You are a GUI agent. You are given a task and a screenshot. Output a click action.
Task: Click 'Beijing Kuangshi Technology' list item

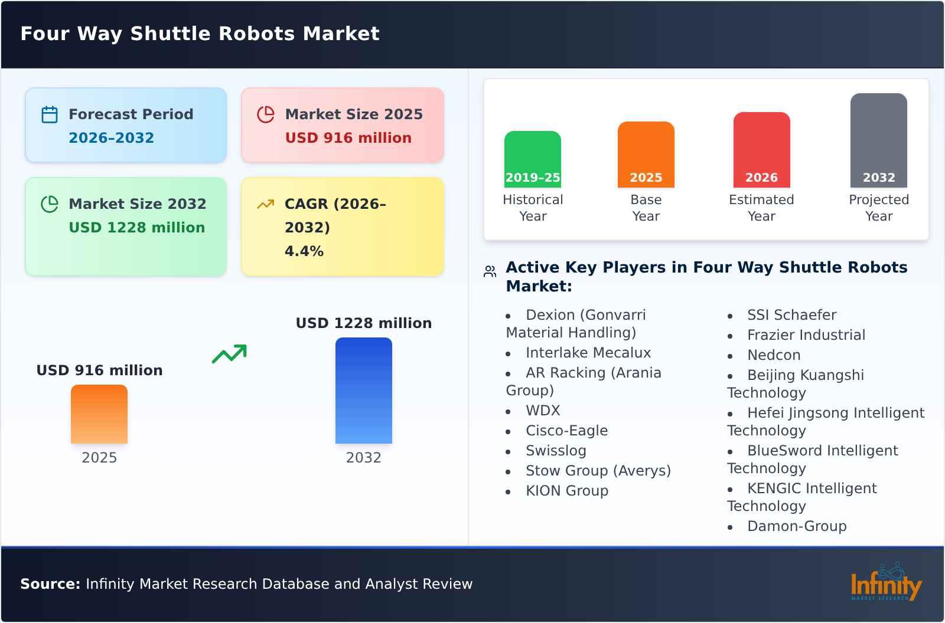tap(796, 384)
